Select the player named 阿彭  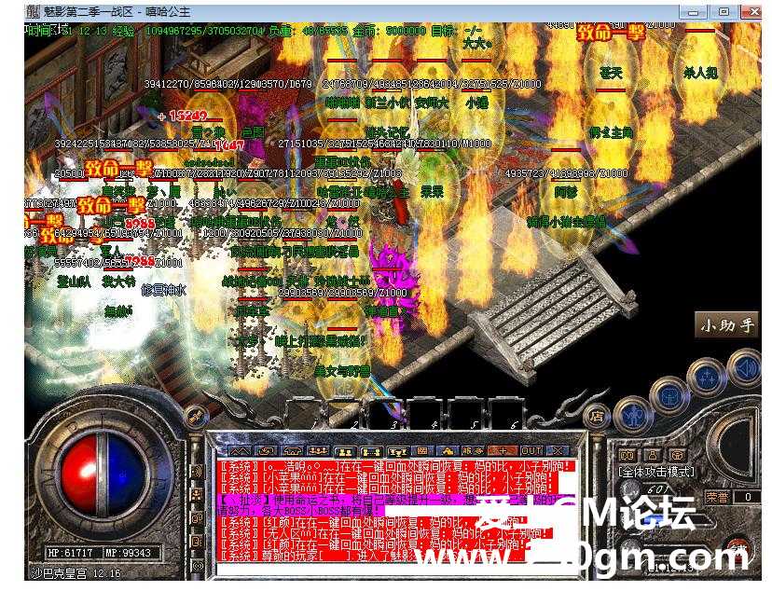pos(566,192)
